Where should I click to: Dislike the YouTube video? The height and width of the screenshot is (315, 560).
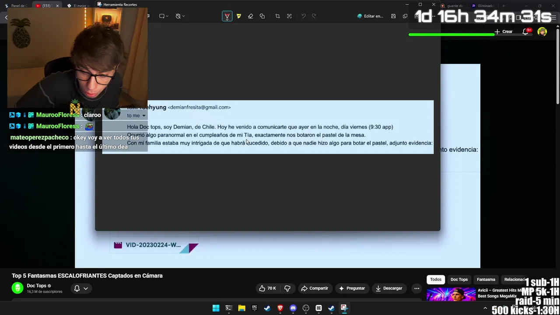click(287, 288)
